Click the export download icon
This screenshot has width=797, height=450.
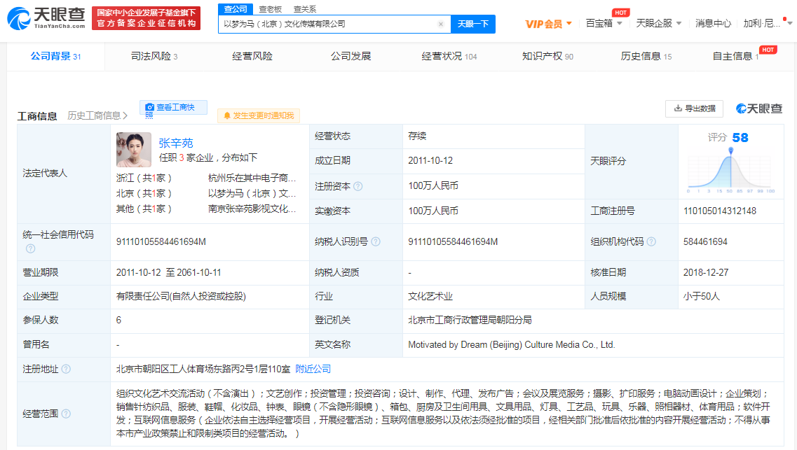678,108
